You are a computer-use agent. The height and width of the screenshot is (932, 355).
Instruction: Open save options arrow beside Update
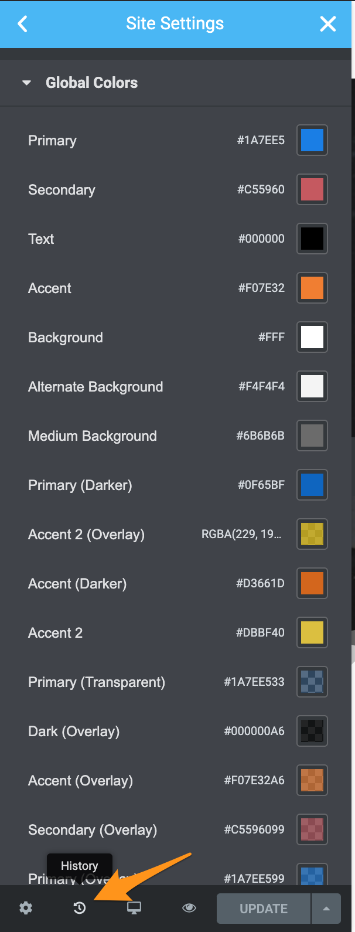(326, 909)
